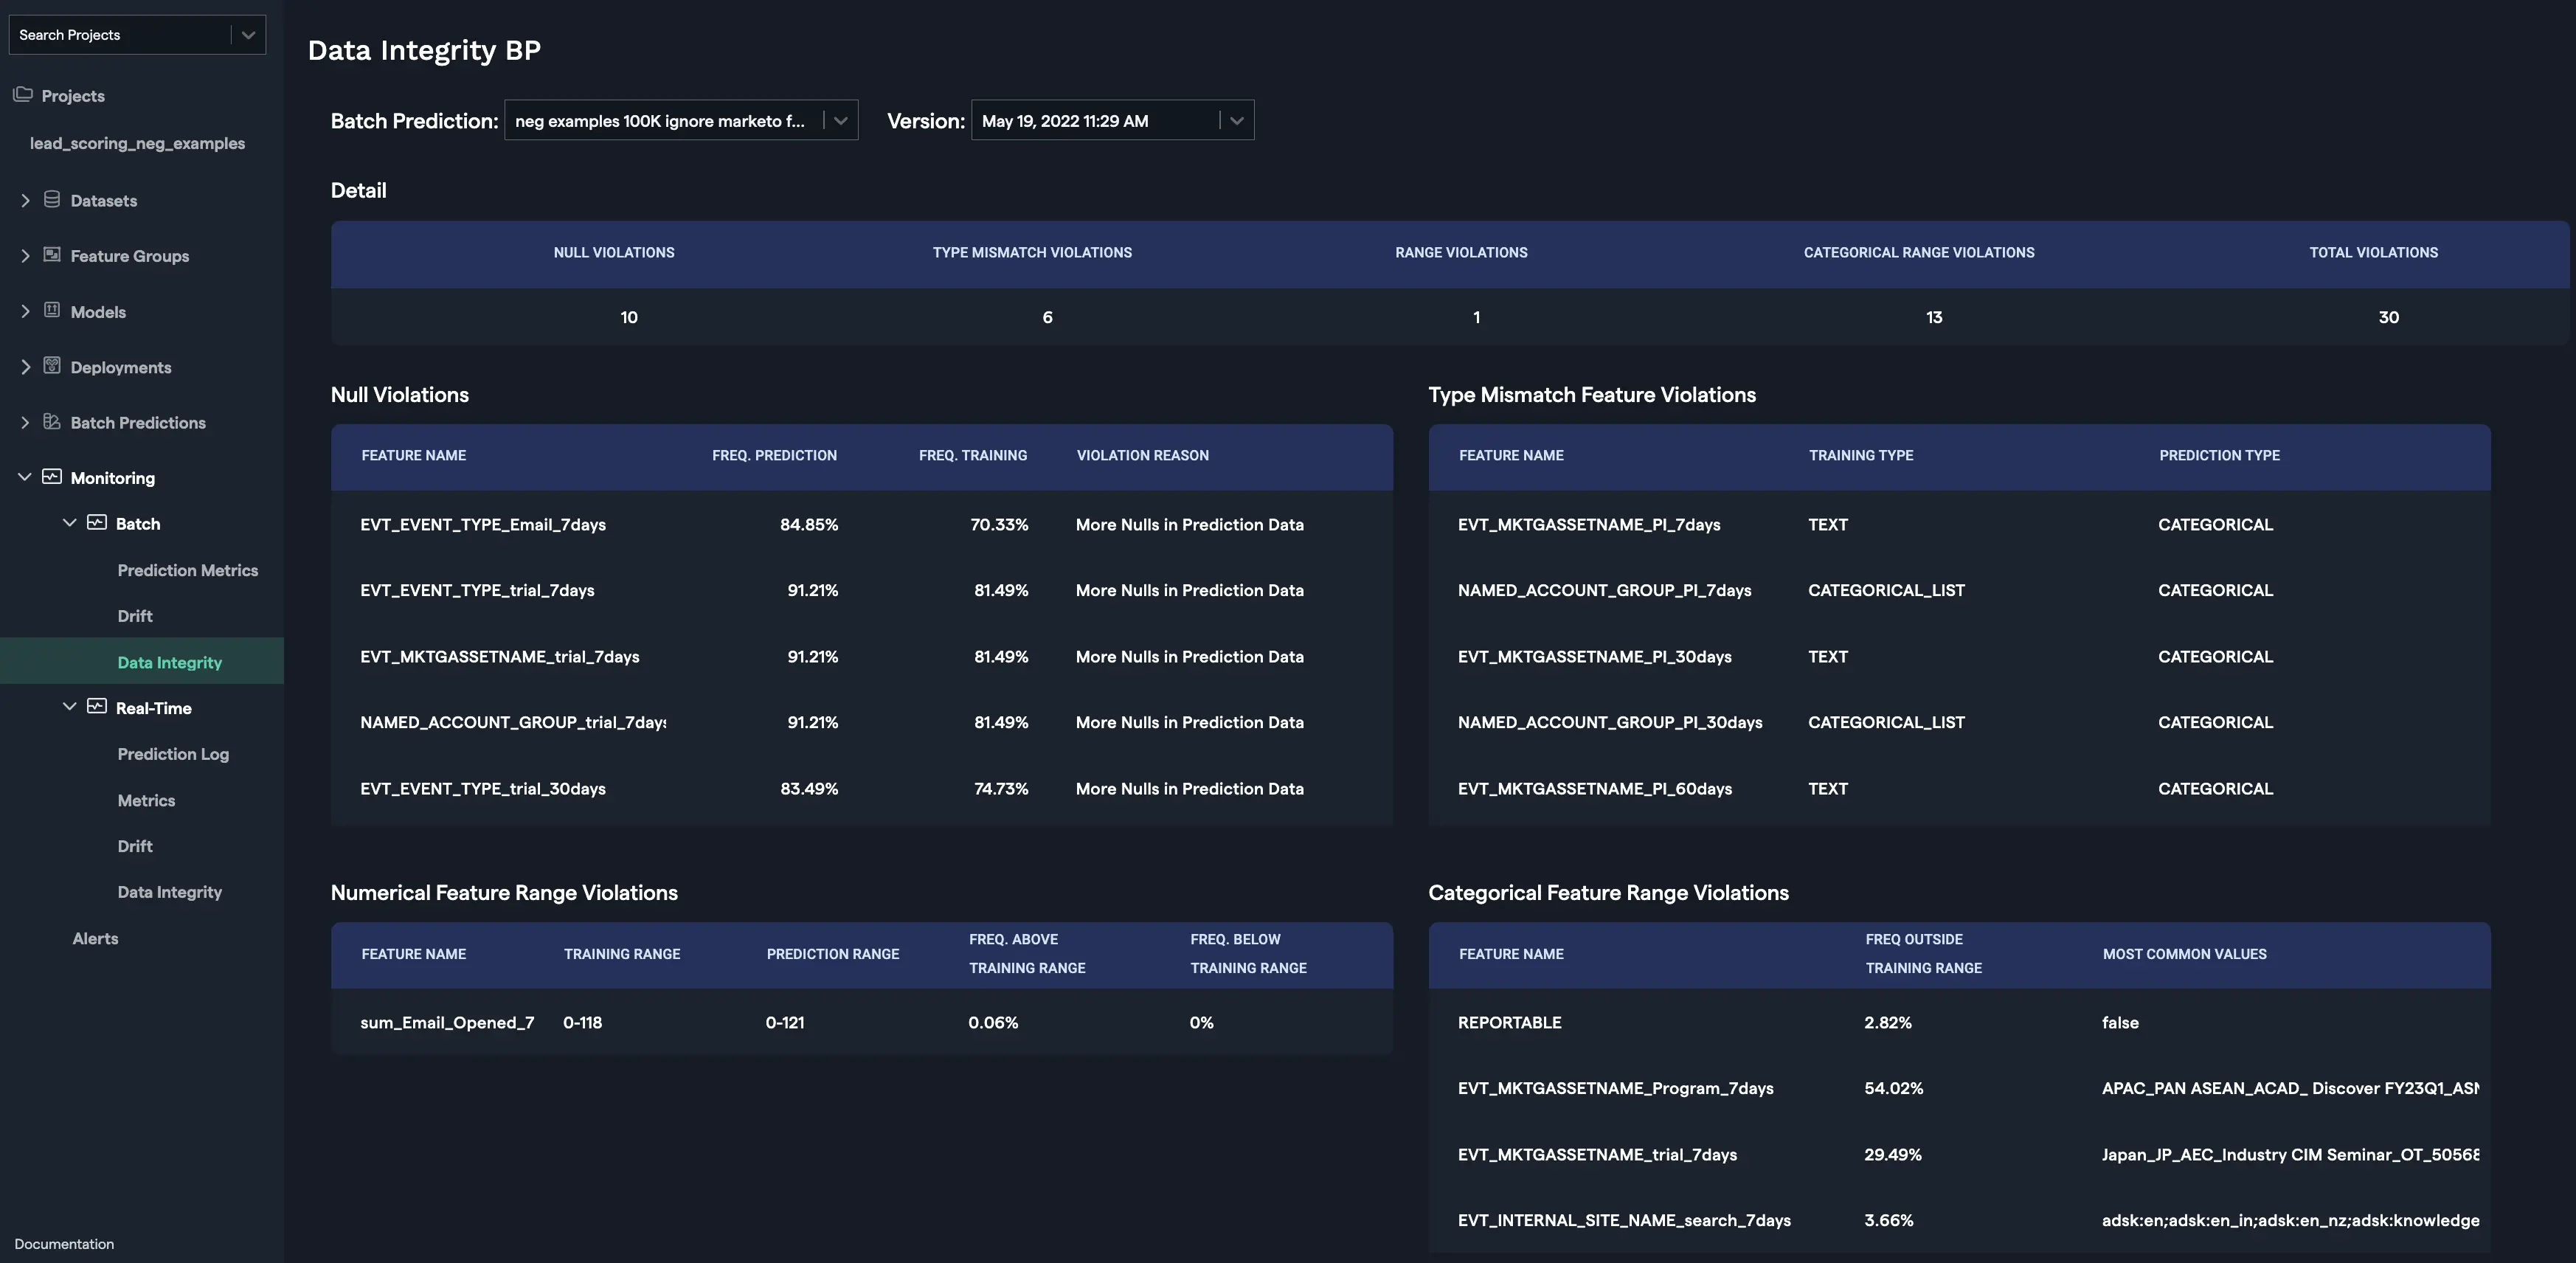Expand the Deployments tree section
The height and width of the screenshot is (1263, 2576).
pos(25,366)
